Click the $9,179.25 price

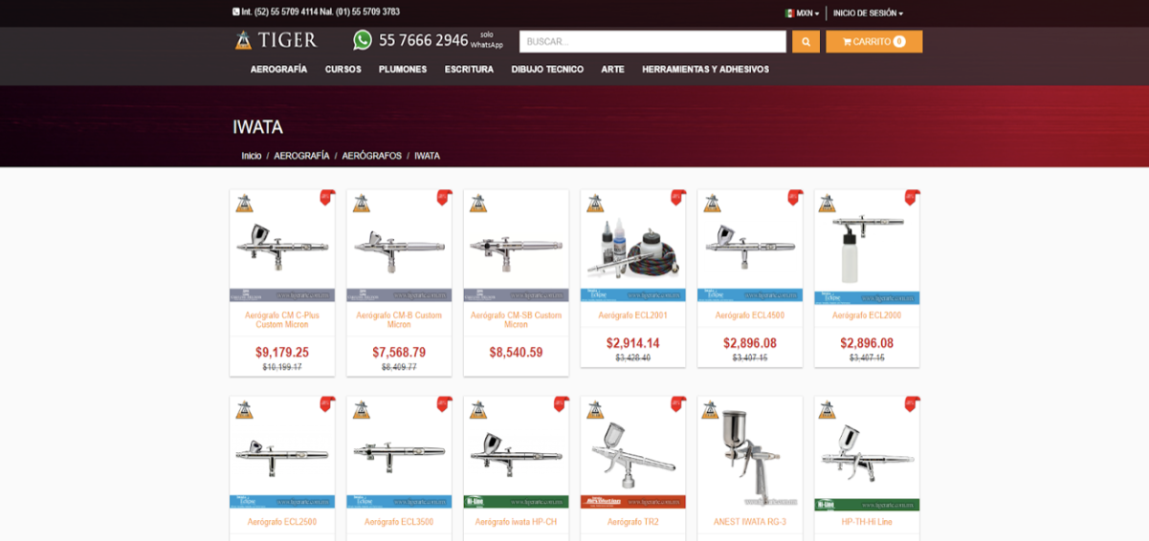[282, 352]
